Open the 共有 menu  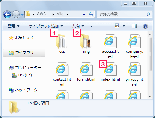78,26
